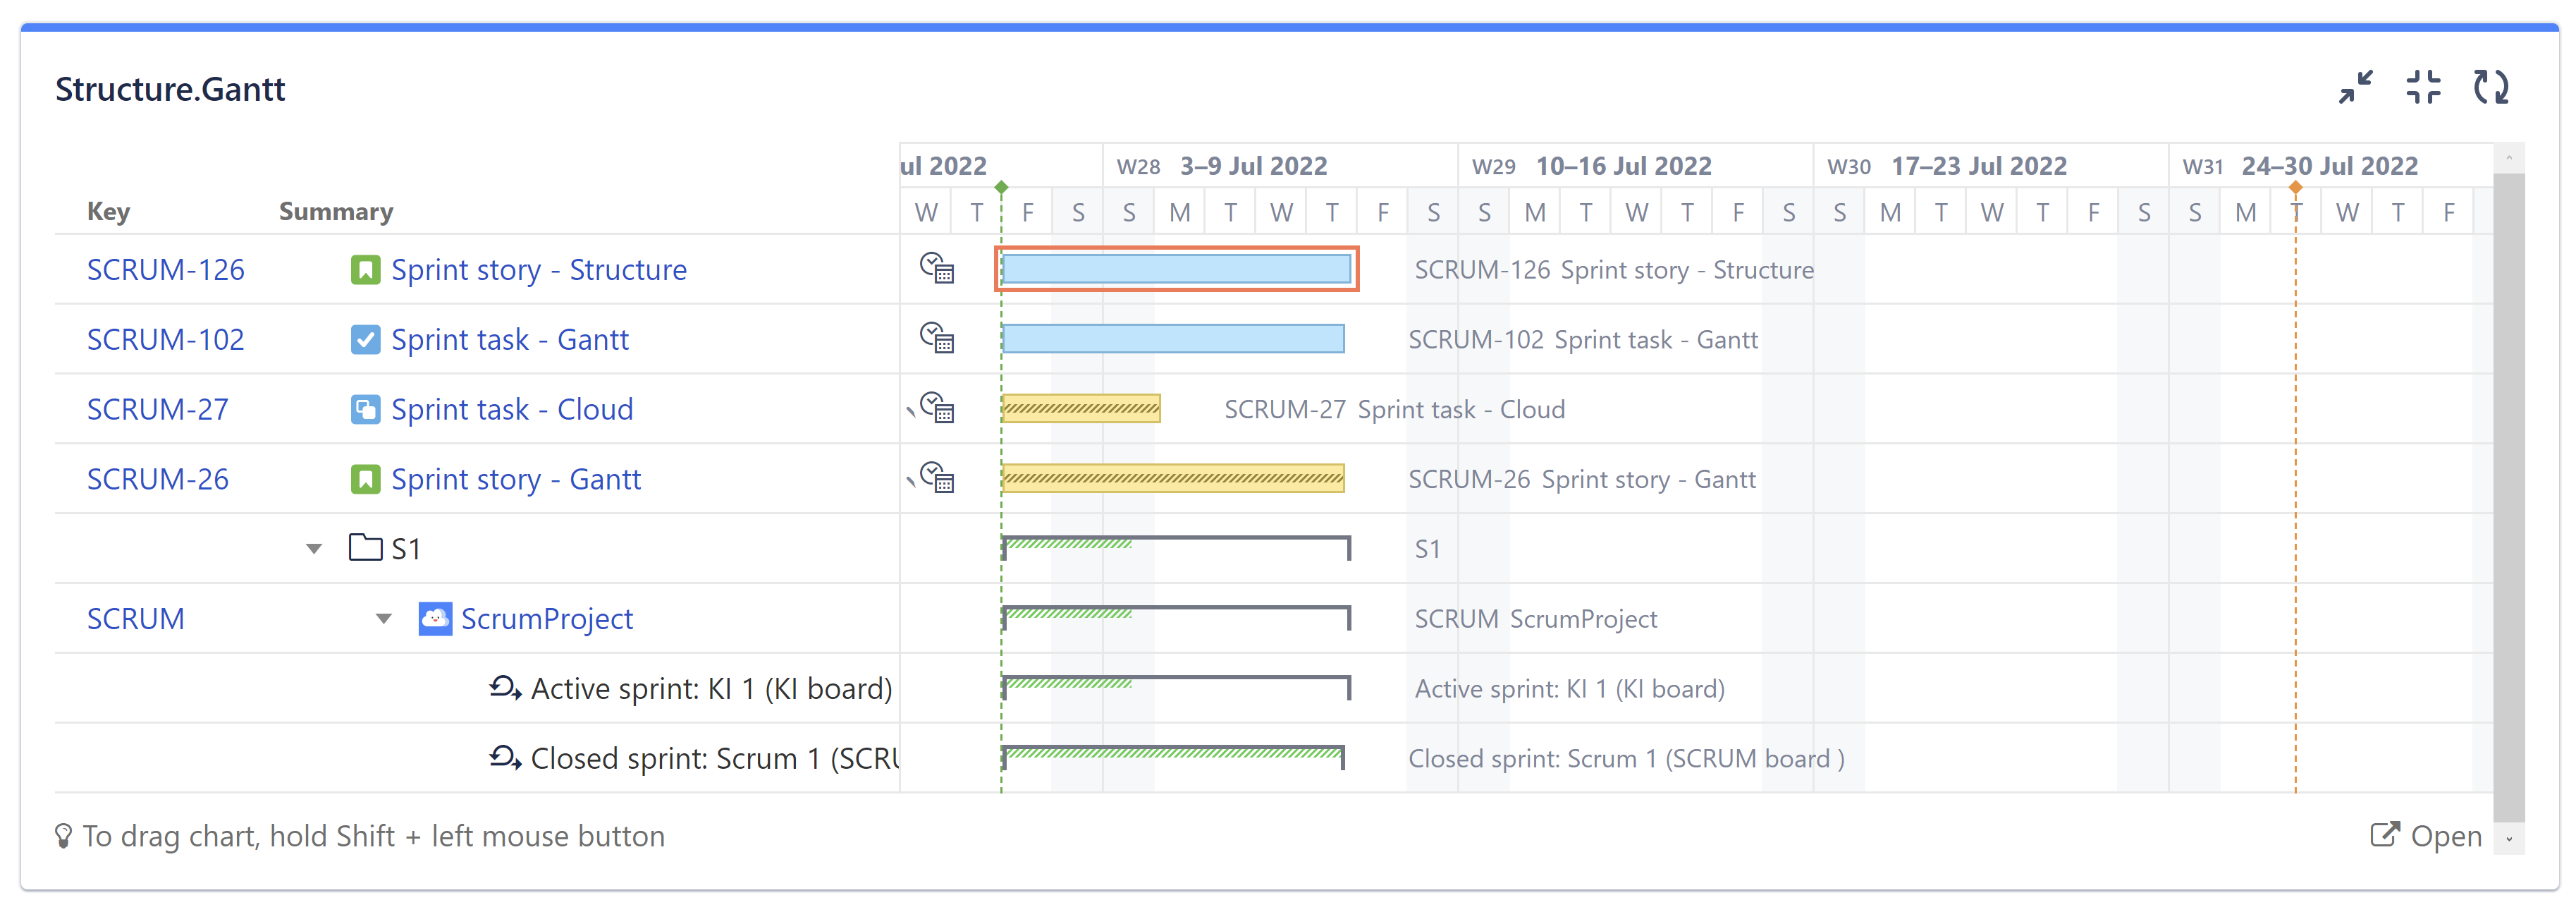Click the lightbulb icon near drag hint
This screenshot has width=2576, height=912.
click(66, 836)
